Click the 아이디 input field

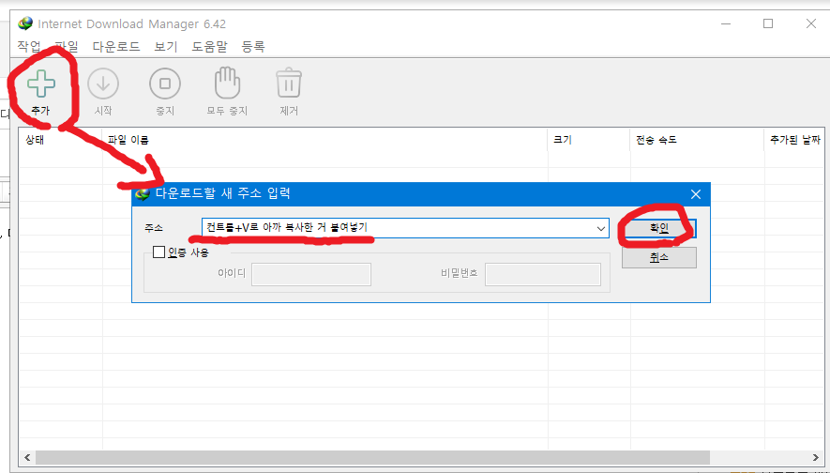pyautogui.click(x=311, y=274)
